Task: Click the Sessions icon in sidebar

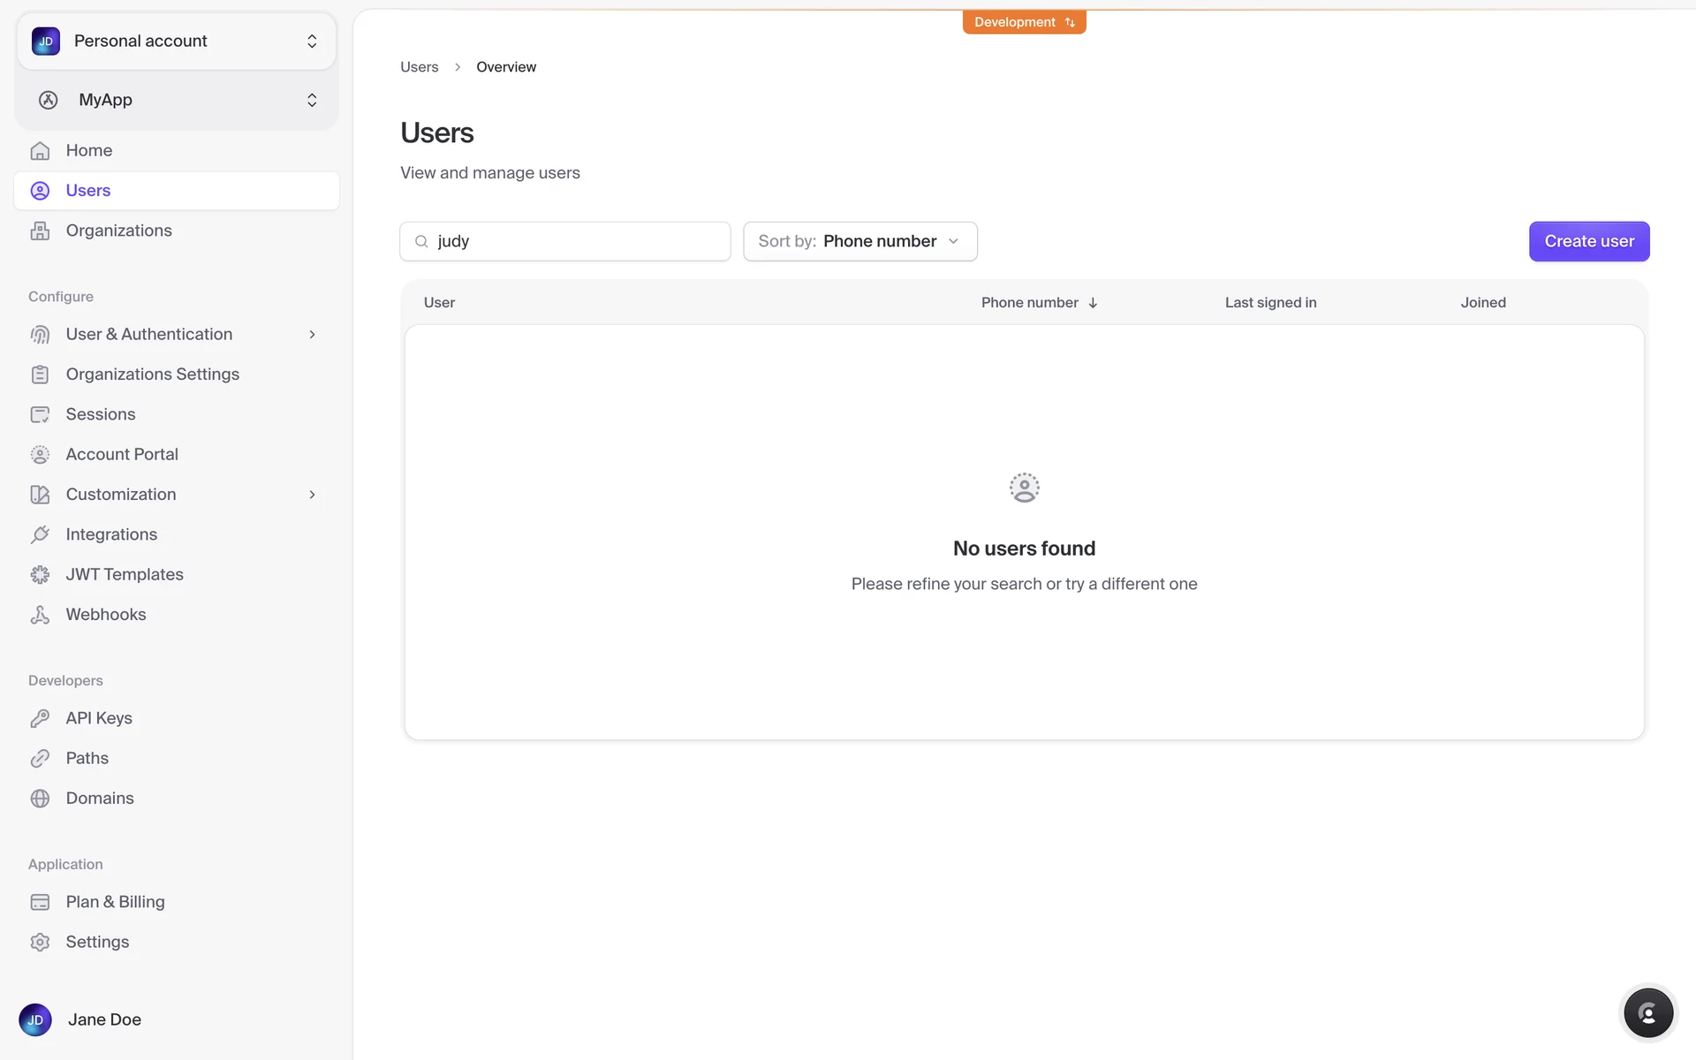Action: (40, 414)
